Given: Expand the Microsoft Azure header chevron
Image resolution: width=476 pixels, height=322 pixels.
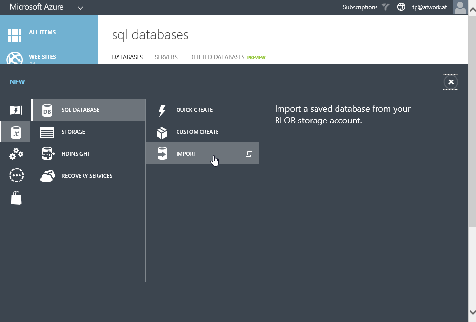Looking at the screenshot, I should tap(80, 8).
